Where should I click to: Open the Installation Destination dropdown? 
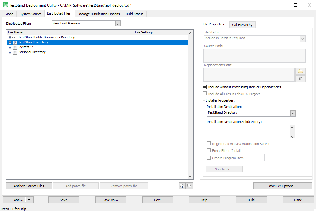(293, 113)
